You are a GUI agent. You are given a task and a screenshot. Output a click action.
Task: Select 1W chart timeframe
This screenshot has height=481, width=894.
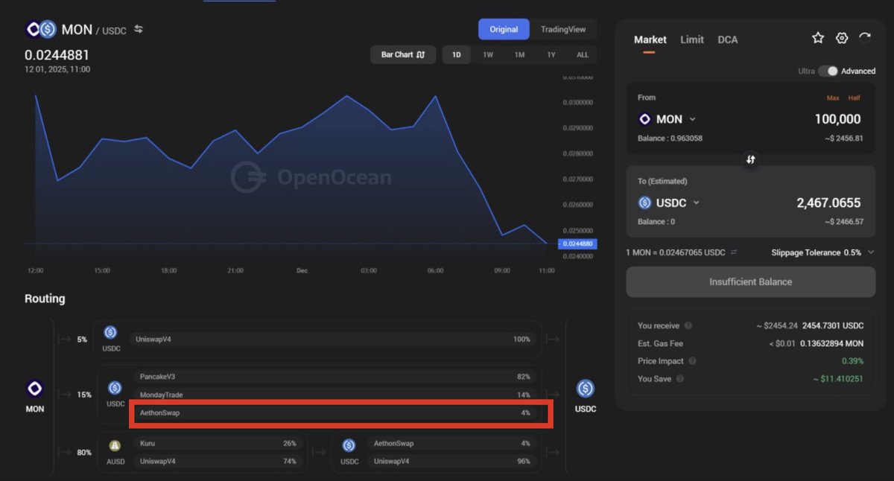(x=488, y=54)
